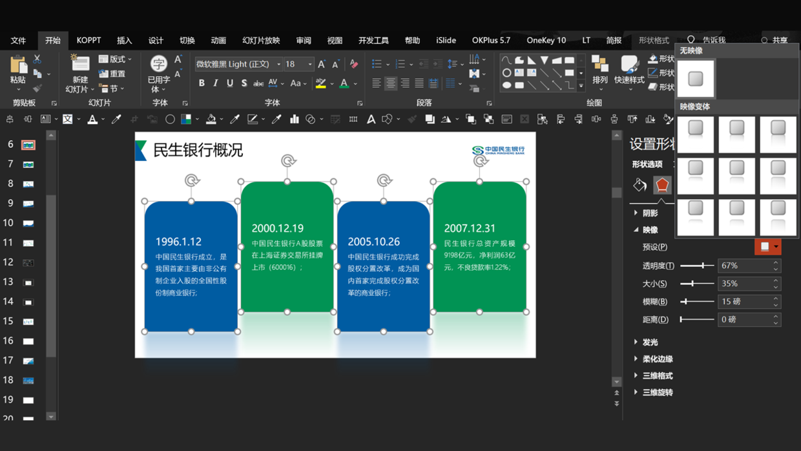
Task: Select slide 6 thumbnail in slide panel
Action: [x=28, y=145]
